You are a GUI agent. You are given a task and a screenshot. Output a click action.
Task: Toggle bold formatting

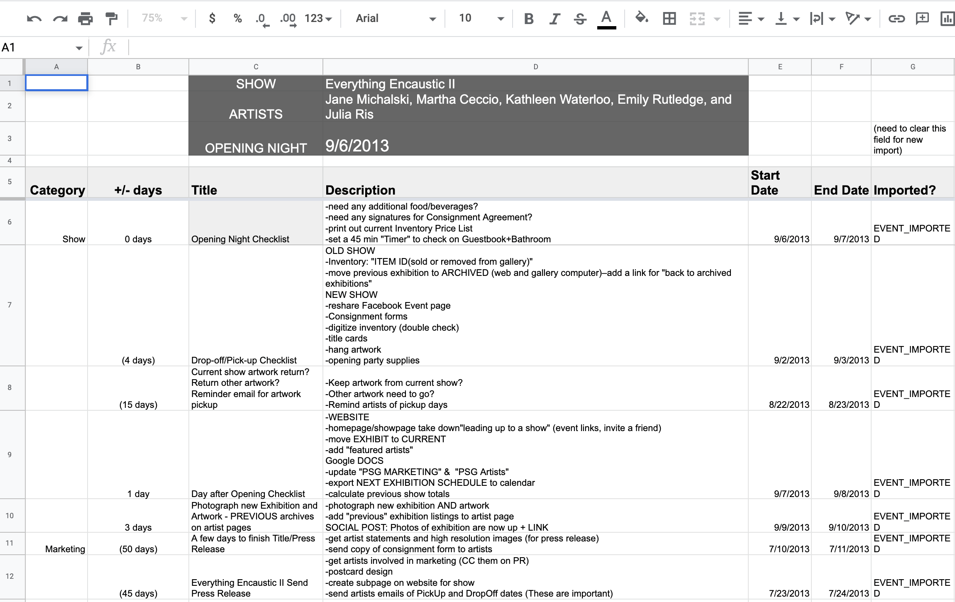click(x=529, y=19)
